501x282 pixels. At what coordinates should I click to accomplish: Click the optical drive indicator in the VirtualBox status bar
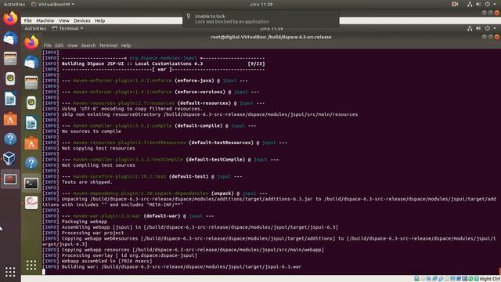coord(423,279)
